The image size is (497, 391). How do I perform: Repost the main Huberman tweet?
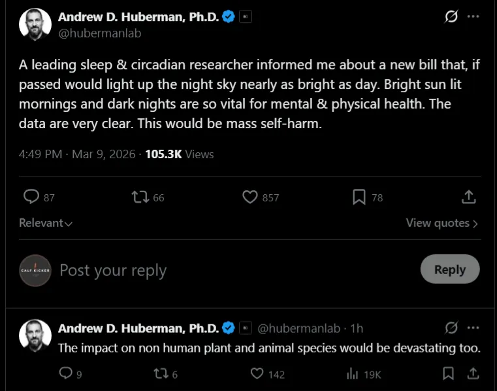(140, 197)
